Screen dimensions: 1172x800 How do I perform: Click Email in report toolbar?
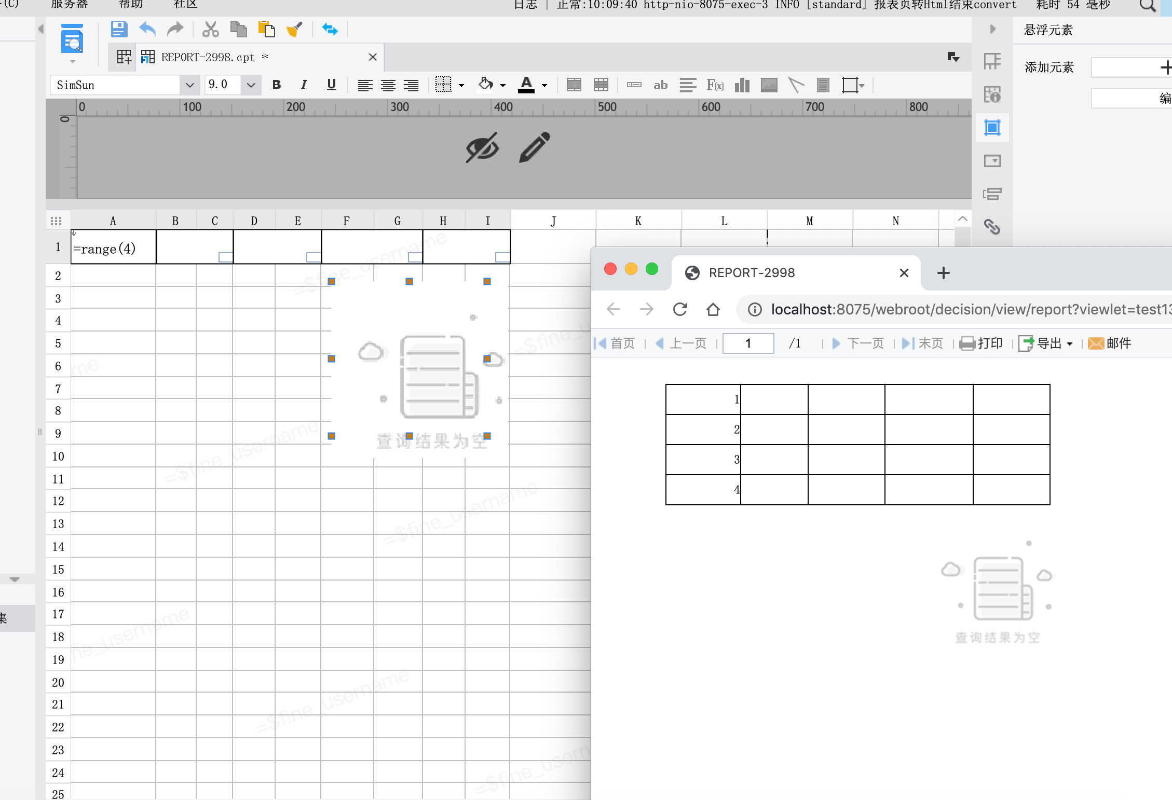[x=1109, y=343]
